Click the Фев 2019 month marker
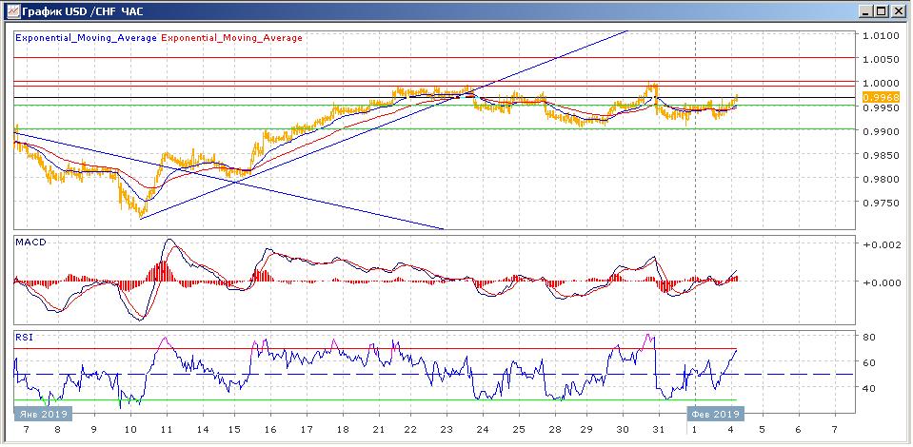The height and width of the screenshot is (447, 913). pyautogui.click(x=716, y=414)
